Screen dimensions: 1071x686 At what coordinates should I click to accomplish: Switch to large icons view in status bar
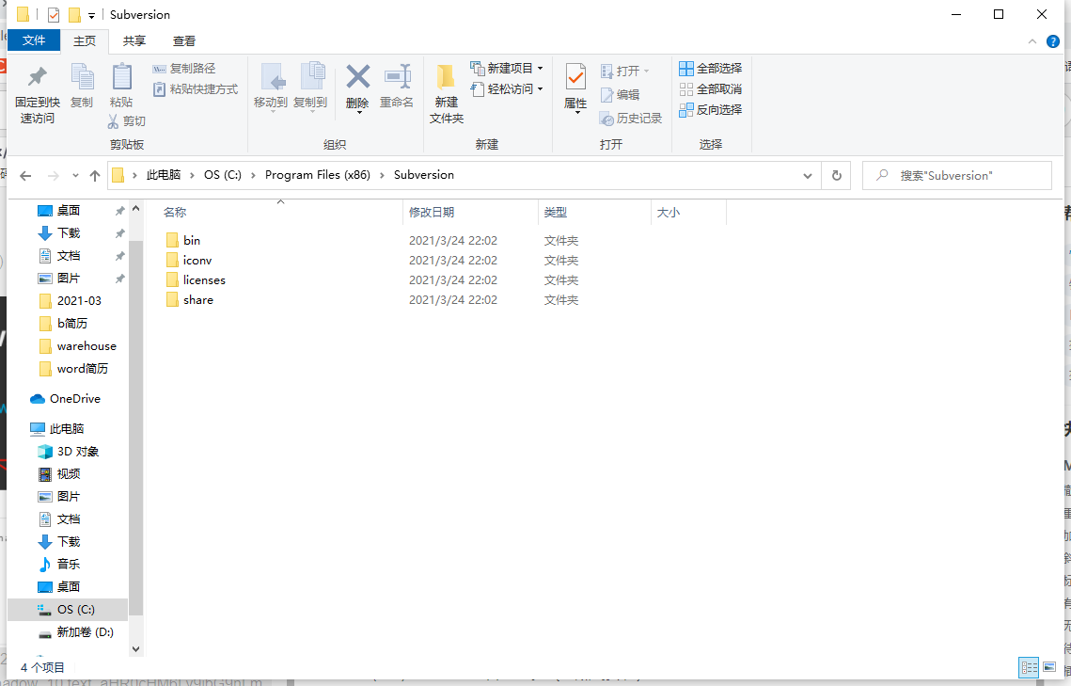[1049, 667]
